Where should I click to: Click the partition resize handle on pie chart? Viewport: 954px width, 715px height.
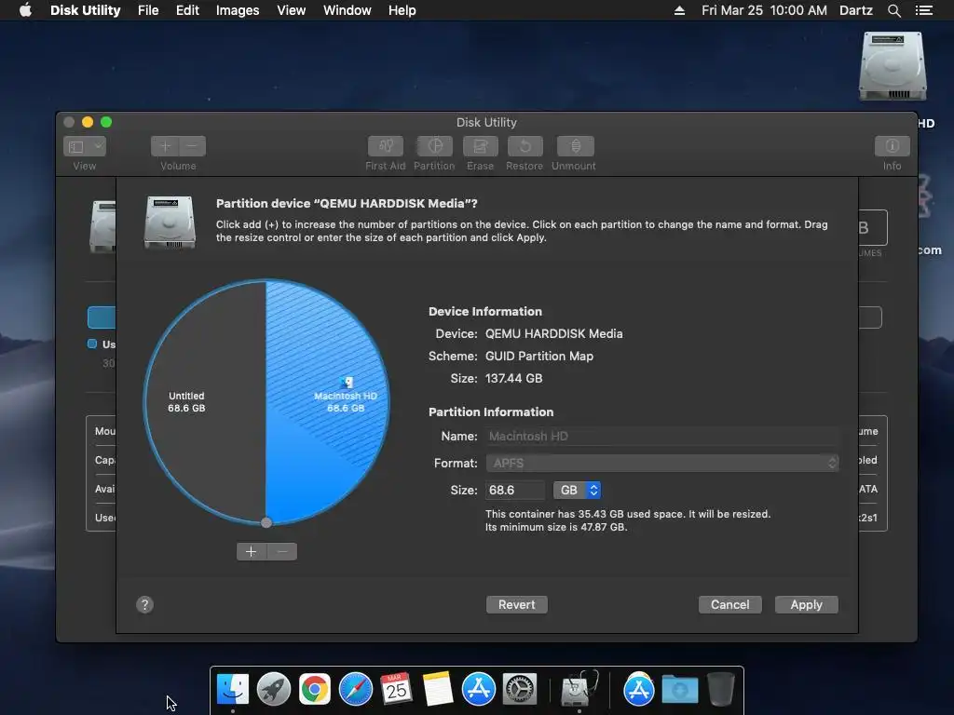[266, 522]
